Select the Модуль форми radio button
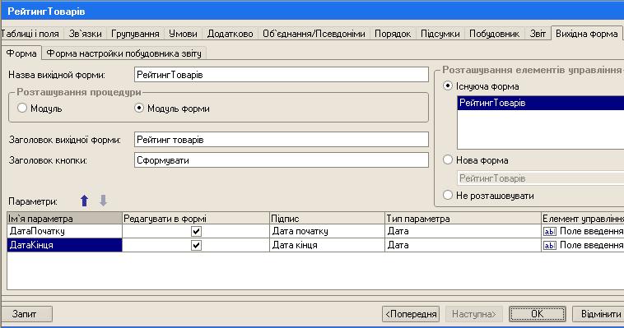This screenshot has width=624, height=328. coord(139,108)
